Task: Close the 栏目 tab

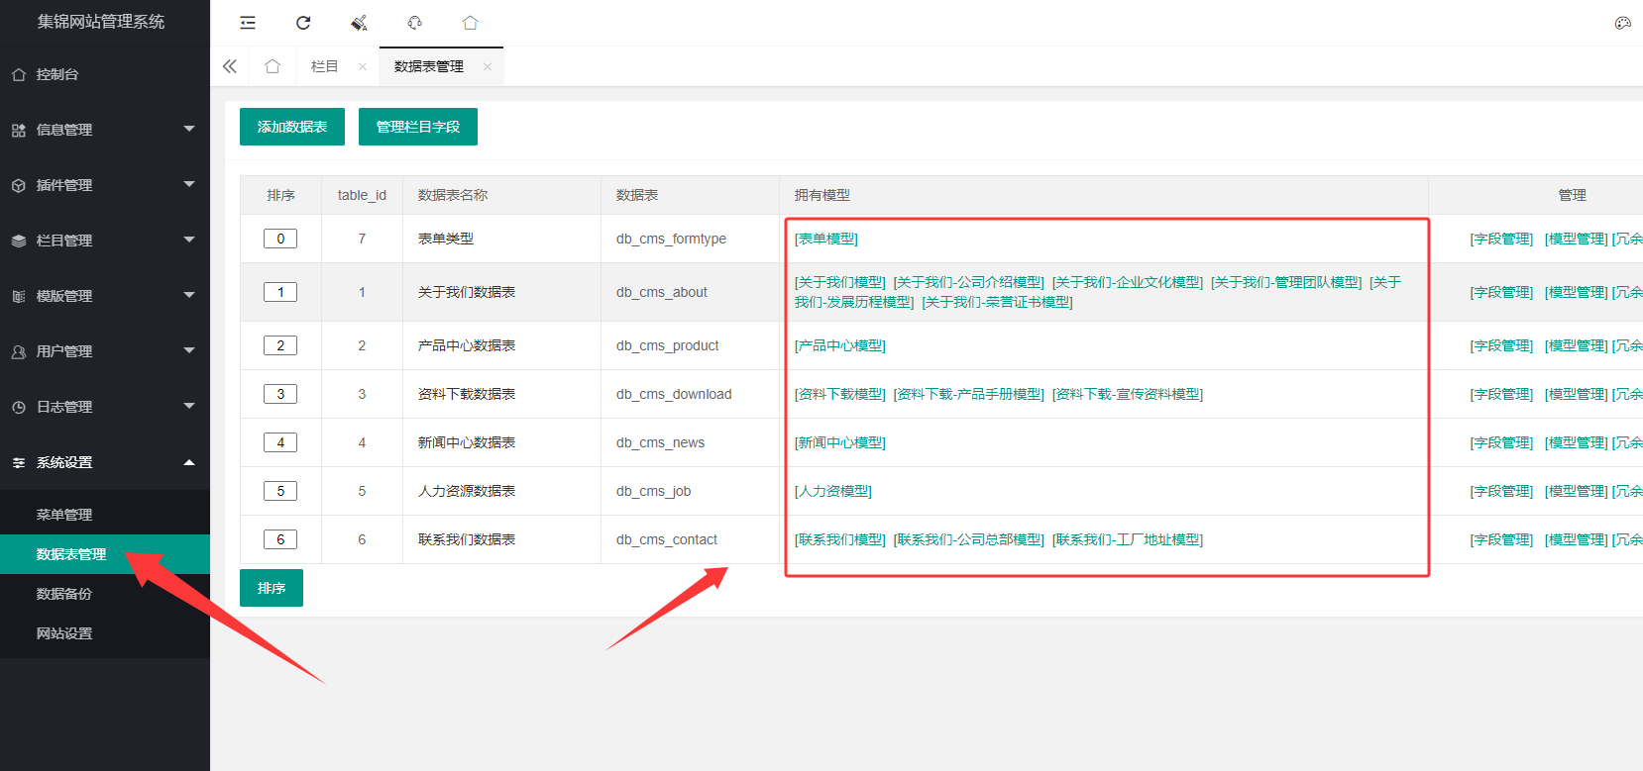Action: click(x=363, y=67)
